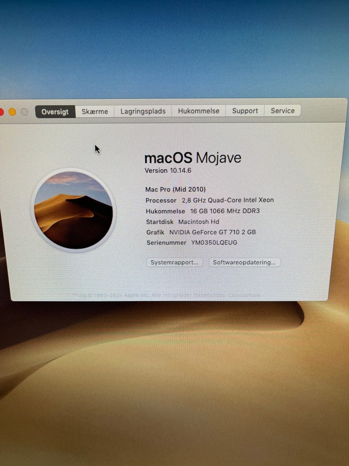The height and width of the screenshot is (466, 349).
Task: Click the macOS Mojave heading
Action: click(x=193, y=158)
